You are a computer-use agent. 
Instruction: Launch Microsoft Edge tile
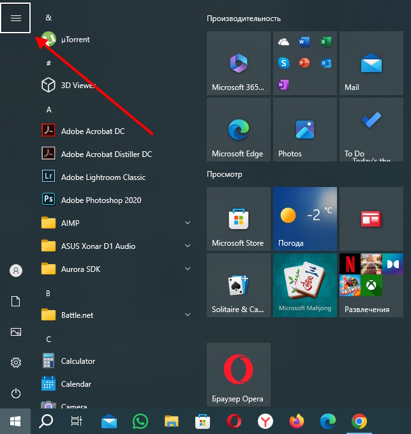[239, 130]
